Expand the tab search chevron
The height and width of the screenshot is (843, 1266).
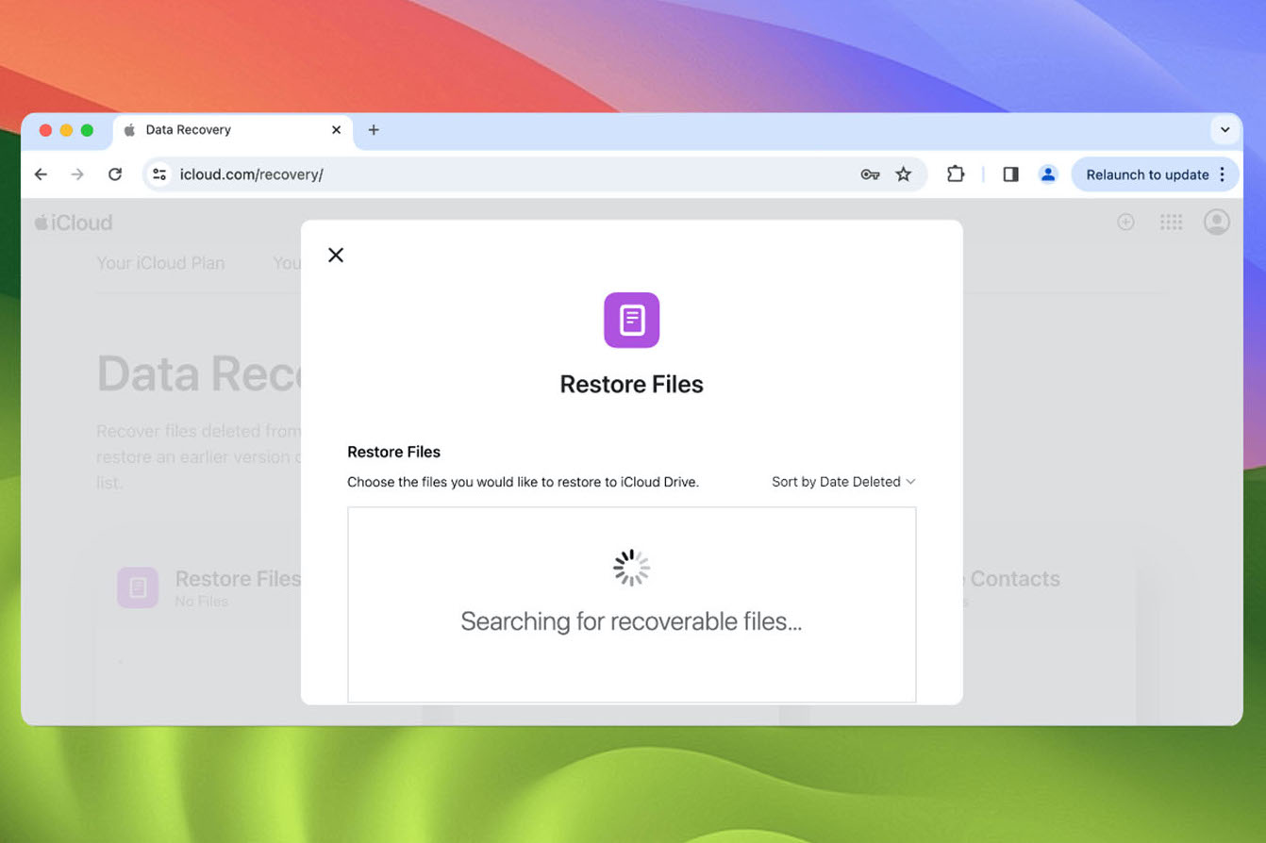click(x=1224, y=130)
